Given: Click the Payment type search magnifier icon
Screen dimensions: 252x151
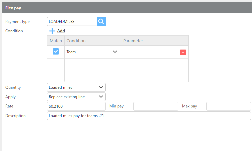Looking at the screenshot, I should pos(101,22).
